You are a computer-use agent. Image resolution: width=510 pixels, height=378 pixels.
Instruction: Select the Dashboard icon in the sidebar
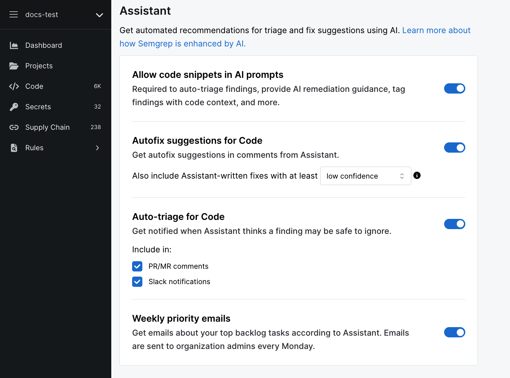14,45
